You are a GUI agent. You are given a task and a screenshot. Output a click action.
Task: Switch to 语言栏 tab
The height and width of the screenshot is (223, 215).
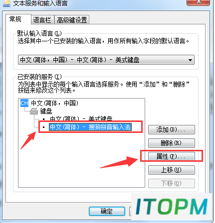point(42,20)
